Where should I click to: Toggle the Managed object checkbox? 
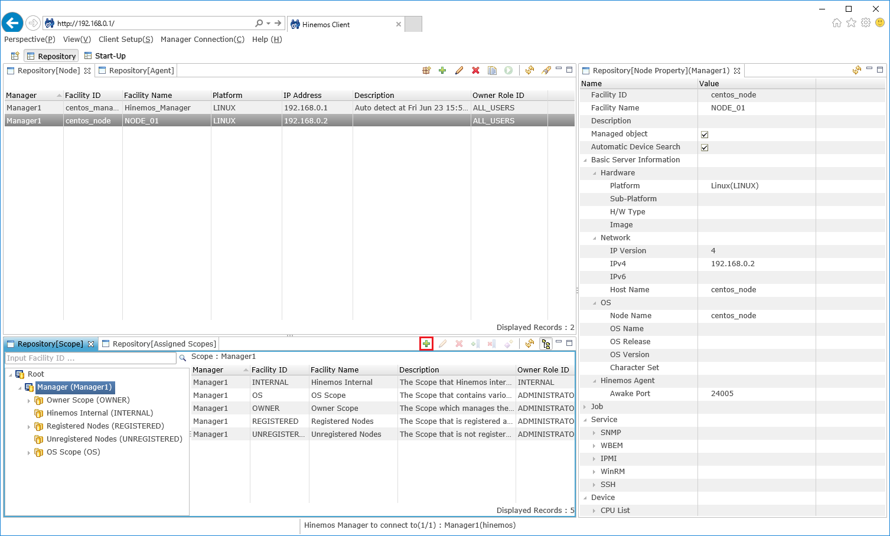[705, 135]
